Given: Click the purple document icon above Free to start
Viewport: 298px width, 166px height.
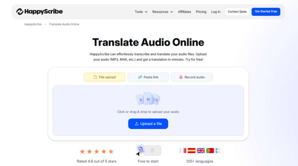Looking at the screenshot, I should pyautogui.click(x=141, y=149).
